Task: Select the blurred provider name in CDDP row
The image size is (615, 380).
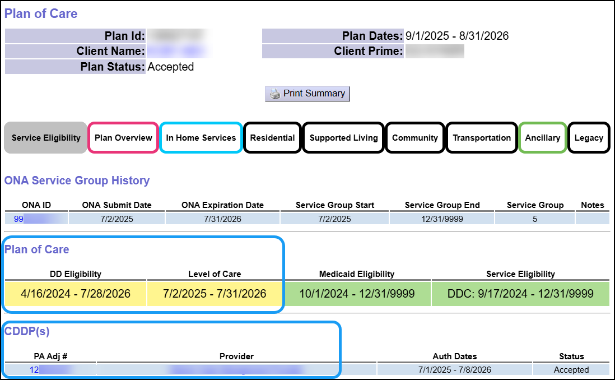Action: [236, 369]
